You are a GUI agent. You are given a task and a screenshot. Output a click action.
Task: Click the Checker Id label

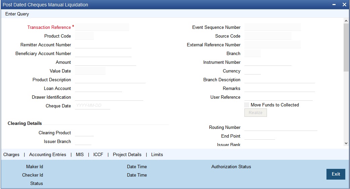click(33, 175)
